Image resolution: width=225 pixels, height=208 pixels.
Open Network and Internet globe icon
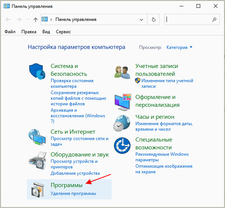coord(37,137)
